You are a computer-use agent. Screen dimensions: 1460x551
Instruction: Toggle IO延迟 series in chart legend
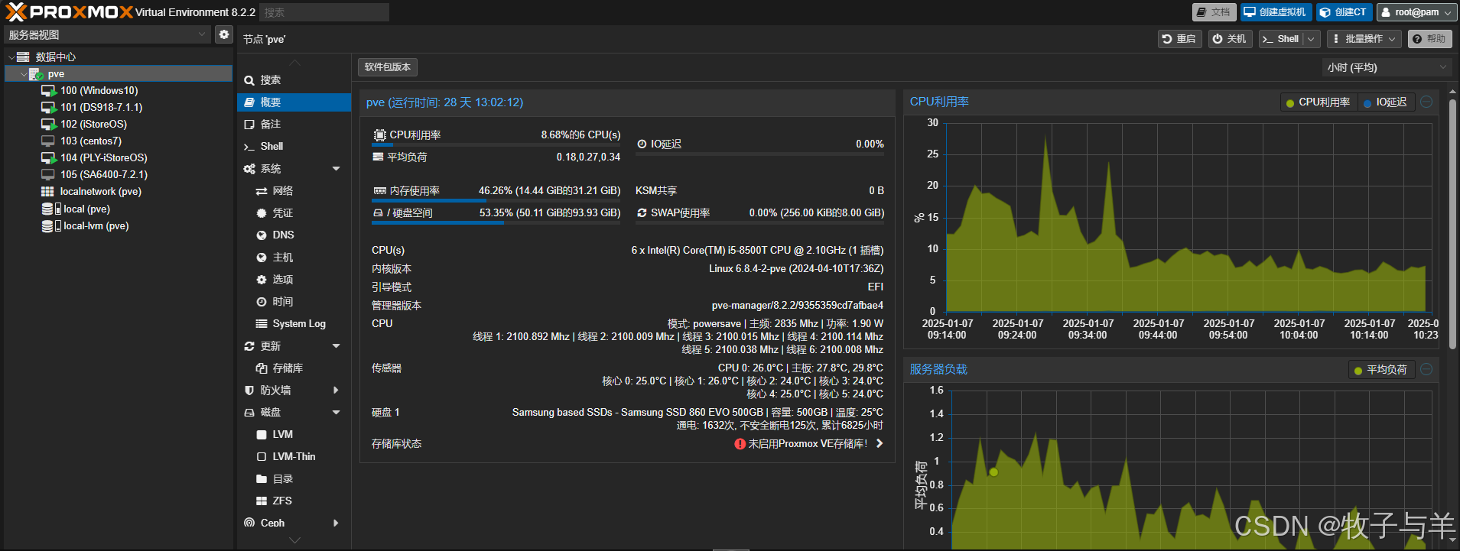1385,102
